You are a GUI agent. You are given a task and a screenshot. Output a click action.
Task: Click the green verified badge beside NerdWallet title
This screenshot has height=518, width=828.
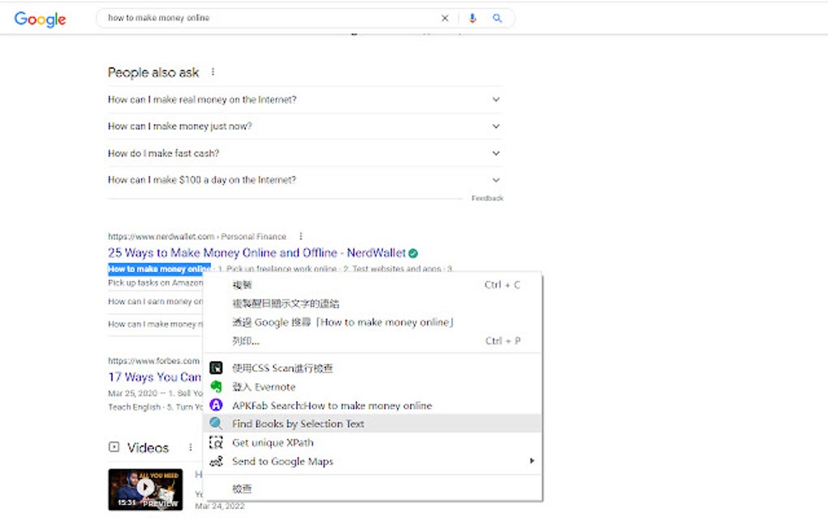pos(413,253)
